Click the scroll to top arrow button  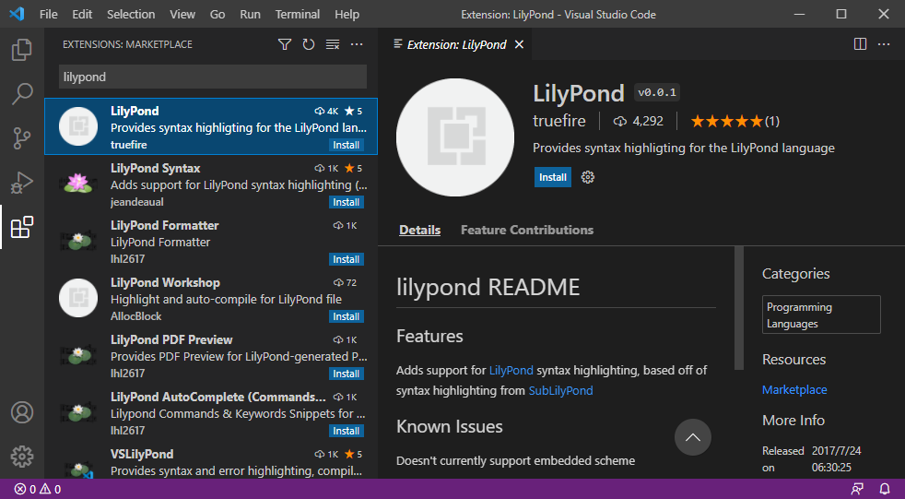coord(693,437)
